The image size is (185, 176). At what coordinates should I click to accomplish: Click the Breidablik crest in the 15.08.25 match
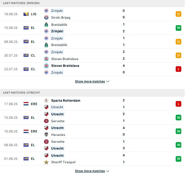pyautogui.click(x=46, y=25)
